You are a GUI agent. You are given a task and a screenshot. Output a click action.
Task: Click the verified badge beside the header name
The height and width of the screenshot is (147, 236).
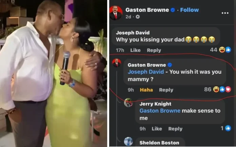(x=173, y=10)
